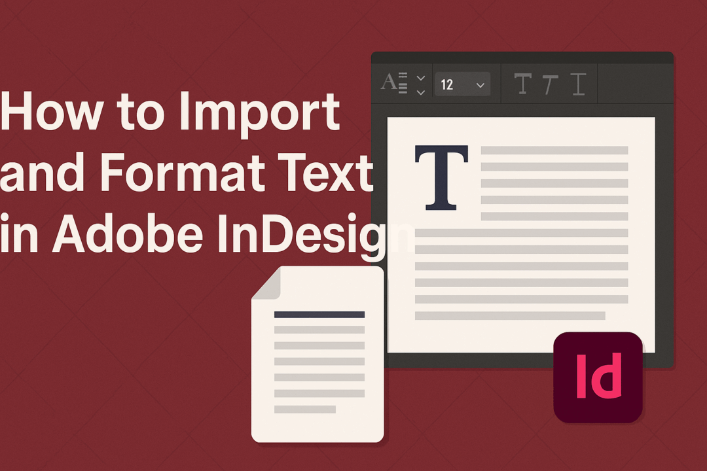Open the font size dropdown
Image resolution: width=707 pixels, height=471 pixels.
(x=463, y=84)
